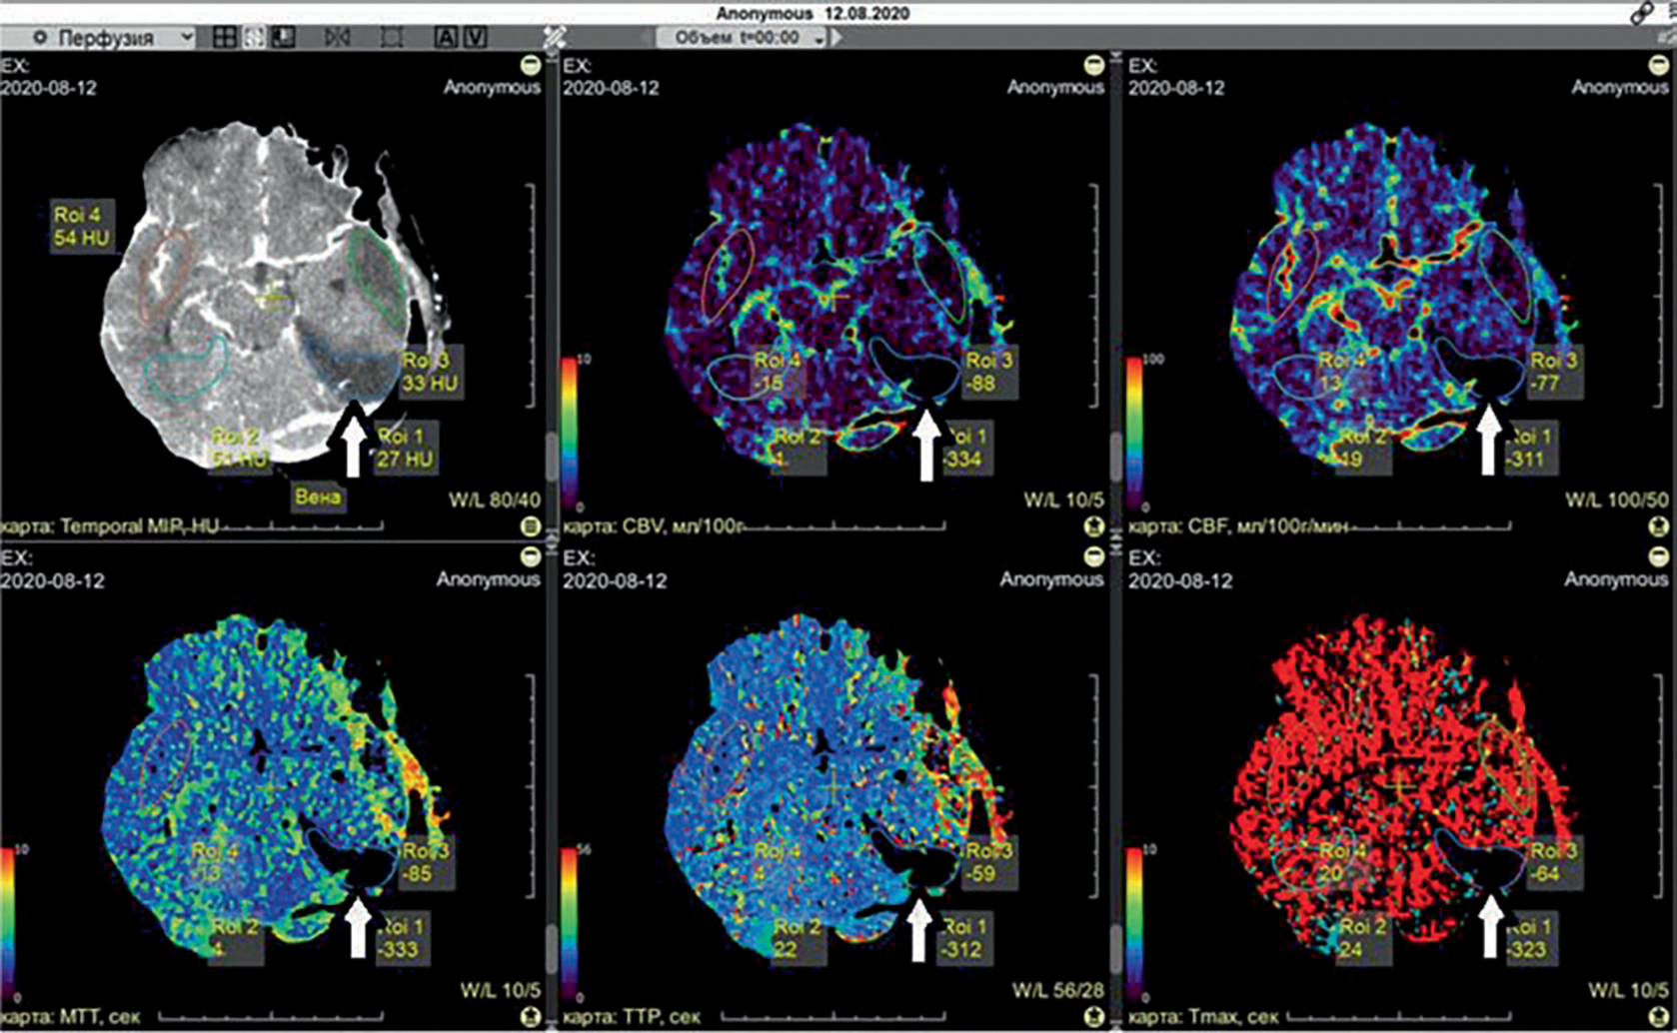Viewport: 1677px width, 1033px height.
Task: Click the corner icon in MTT panel
Action: [531, 1017]
